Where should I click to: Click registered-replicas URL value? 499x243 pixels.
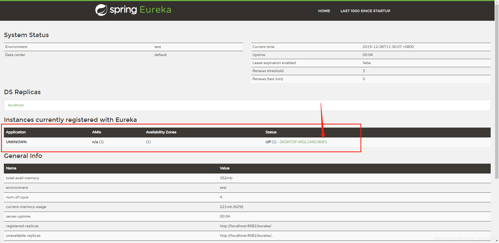coord(245,226)
